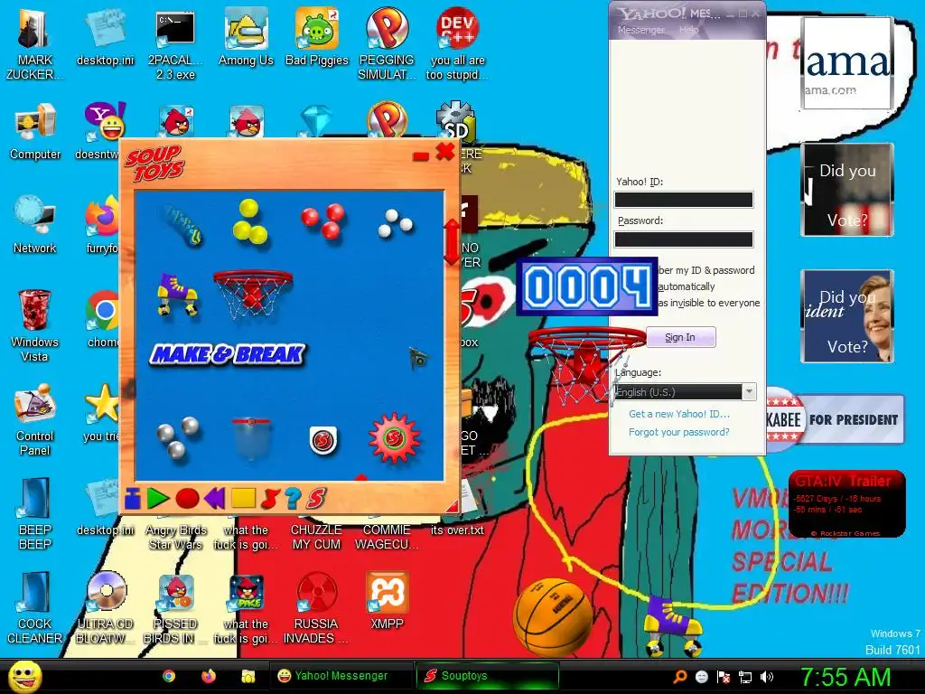Click the Sign In button
Screen dimensions: 925x694
click(681, 337)
